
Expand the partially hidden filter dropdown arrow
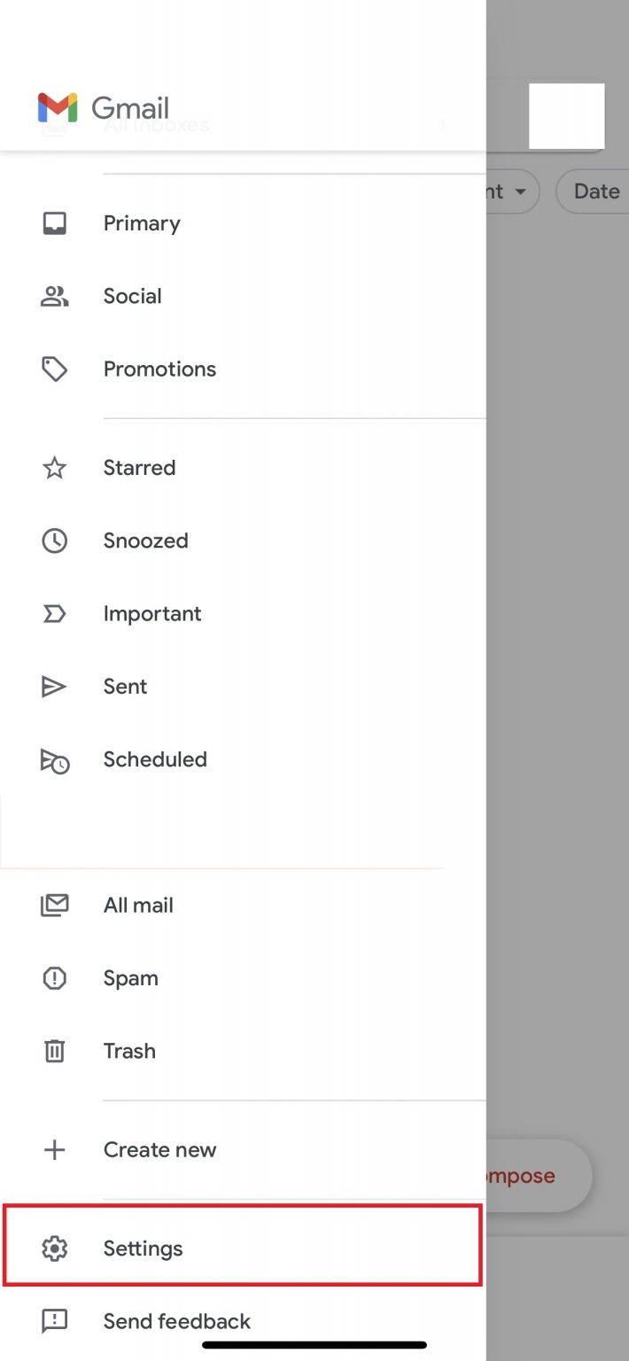(x=520, y=192)
